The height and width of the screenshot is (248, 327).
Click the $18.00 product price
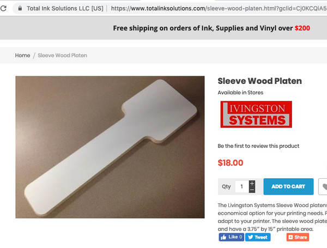[x=231, y=162]
